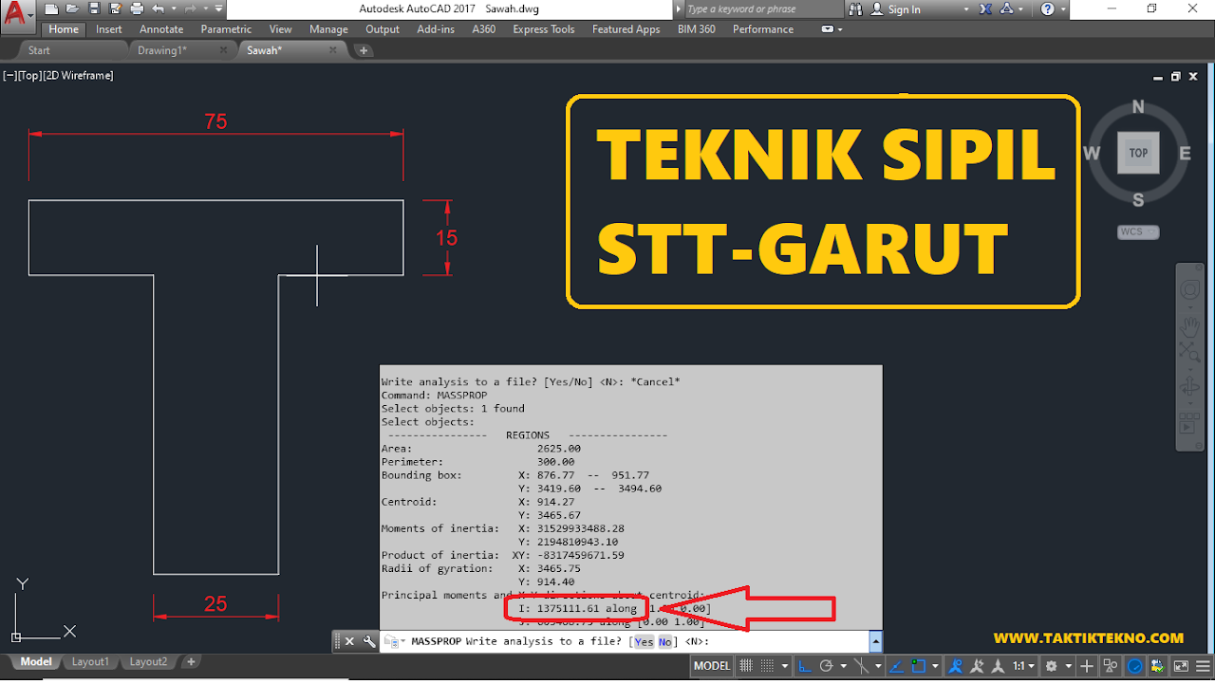Click the Annotation Monitor plus icon
Image resolution: width=1215 pixels, height=683 pixels.
click(x=1087, y=666)
